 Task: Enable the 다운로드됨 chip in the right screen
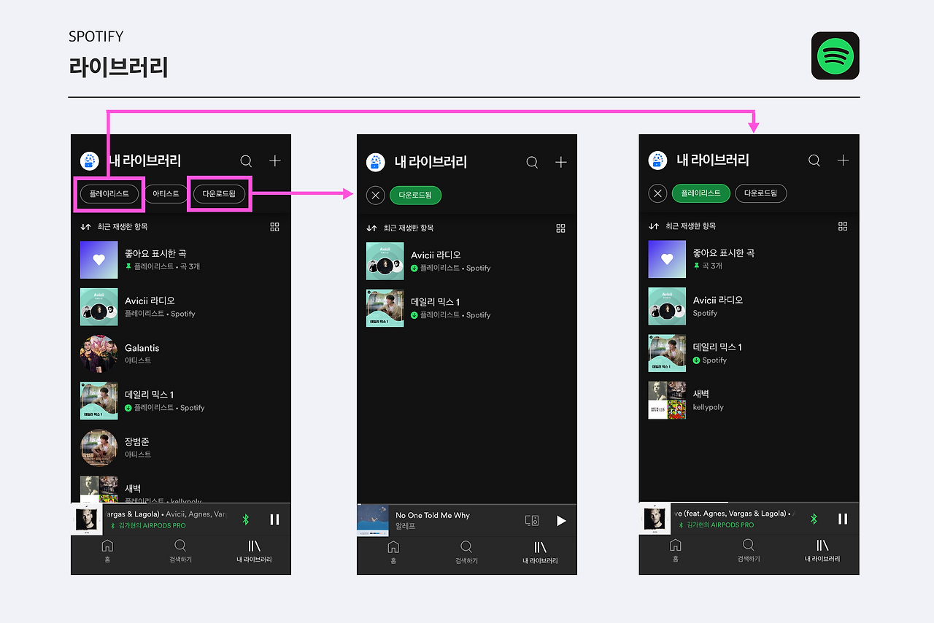[x=761, y=193]
